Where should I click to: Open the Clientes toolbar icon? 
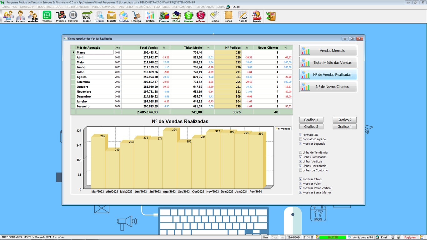[9, 16]
